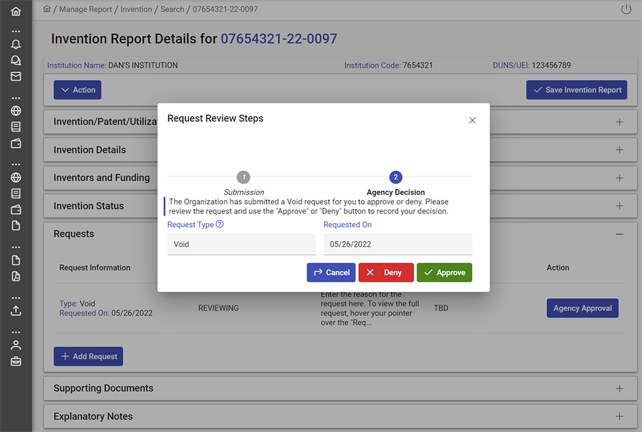Close the Request Review Steps dialog
Image resolution: width=642 pixels, height=432 pixels.
473,120
